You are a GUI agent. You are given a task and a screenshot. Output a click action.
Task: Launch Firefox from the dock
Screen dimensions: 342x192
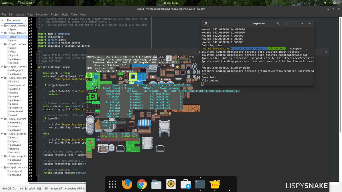click(127, 184)
